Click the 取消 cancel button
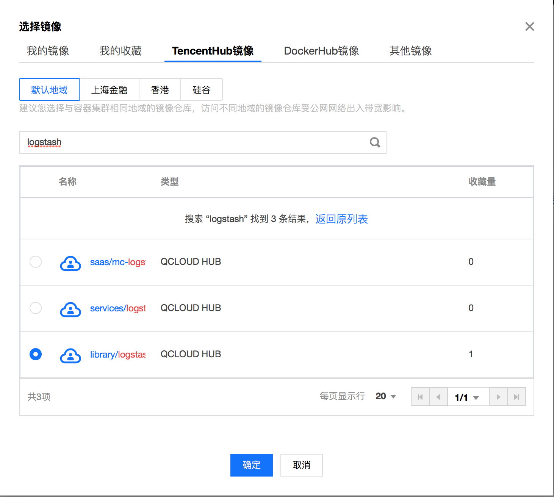Viewport: 554px width, 497px height. [302, 465]
